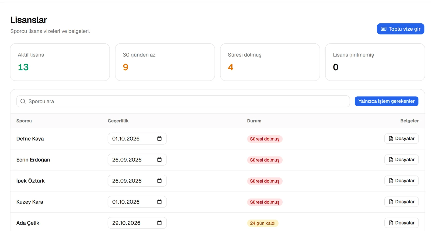Click the name Kuzey Kara
Screen dimensions: 431x231
click(30, 202)
